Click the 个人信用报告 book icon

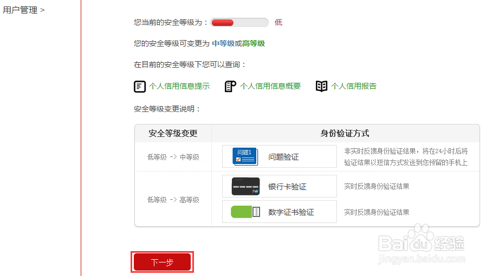point(321,87)
